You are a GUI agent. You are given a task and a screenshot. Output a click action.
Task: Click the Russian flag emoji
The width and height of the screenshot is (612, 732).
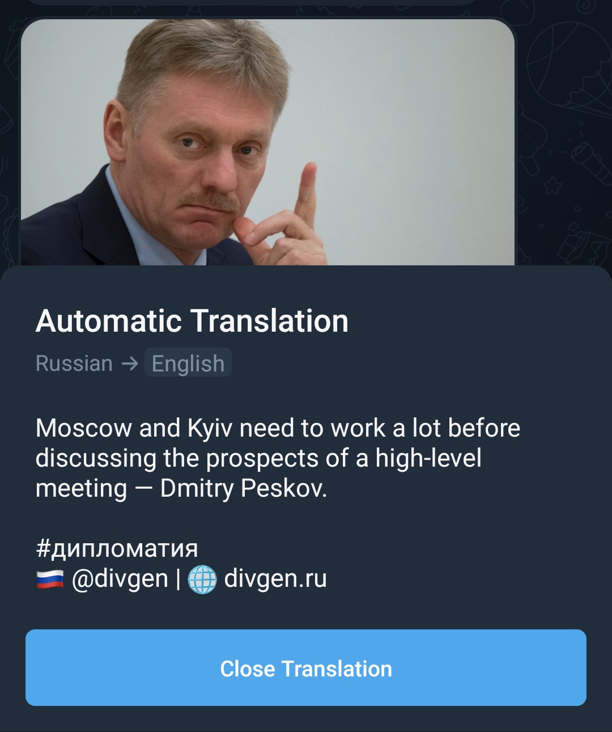[x=50, y=579]
